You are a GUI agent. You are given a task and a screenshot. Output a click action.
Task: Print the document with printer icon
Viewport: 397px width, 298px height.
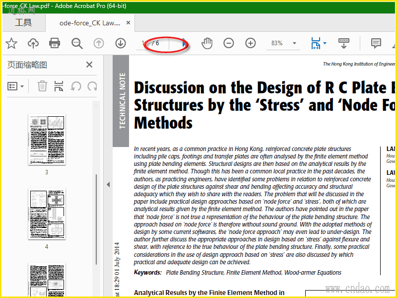click(55, 44)
